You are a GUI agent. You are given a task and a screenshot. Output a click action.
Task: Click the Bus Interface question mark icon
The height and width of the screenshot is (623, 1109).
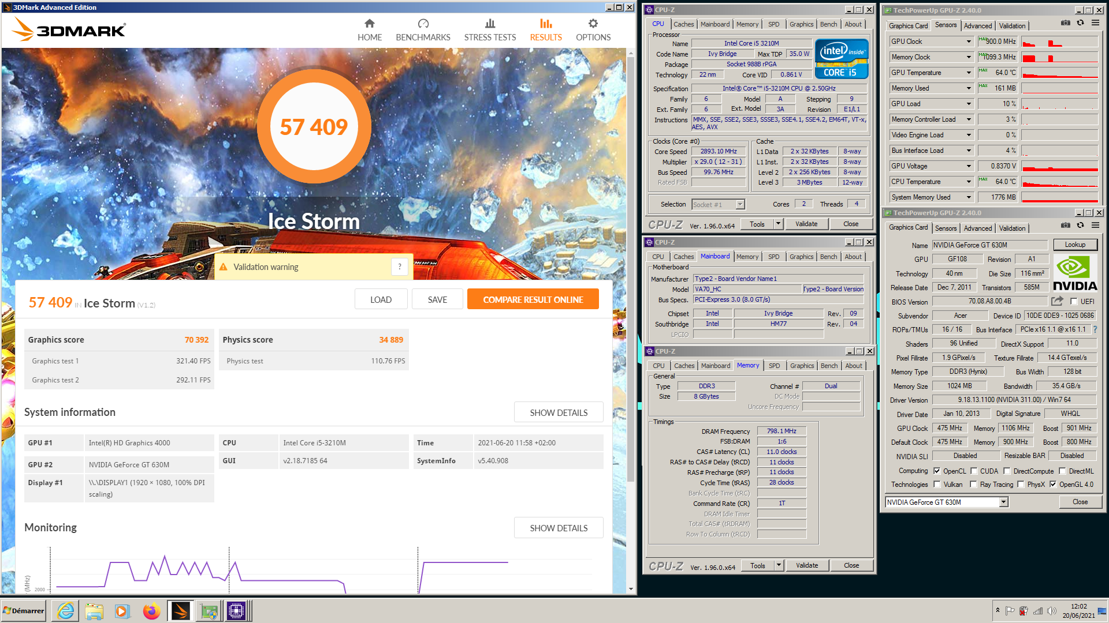pyautogui.click(x=1095, y=329)
